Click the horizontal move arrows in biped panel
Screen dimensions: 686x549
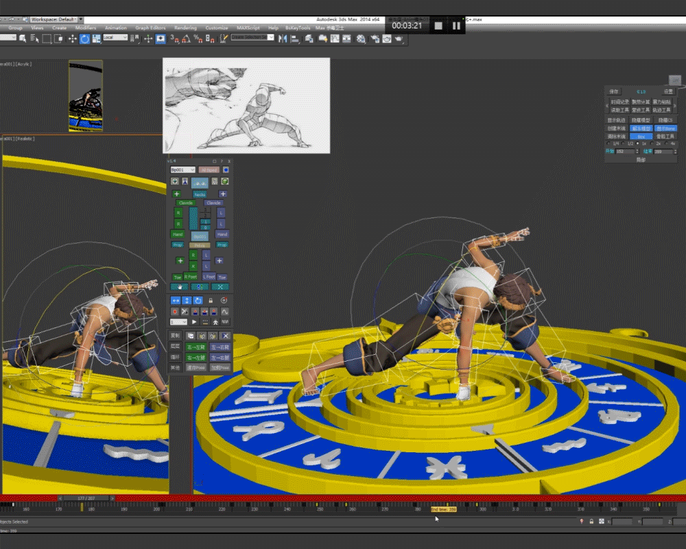click(x=176, y=301)
